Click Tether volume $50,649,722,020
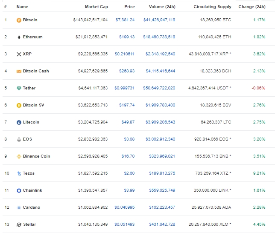 159,88
